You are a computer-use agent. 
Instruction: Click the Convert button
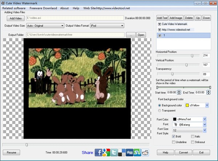point(184,152)
